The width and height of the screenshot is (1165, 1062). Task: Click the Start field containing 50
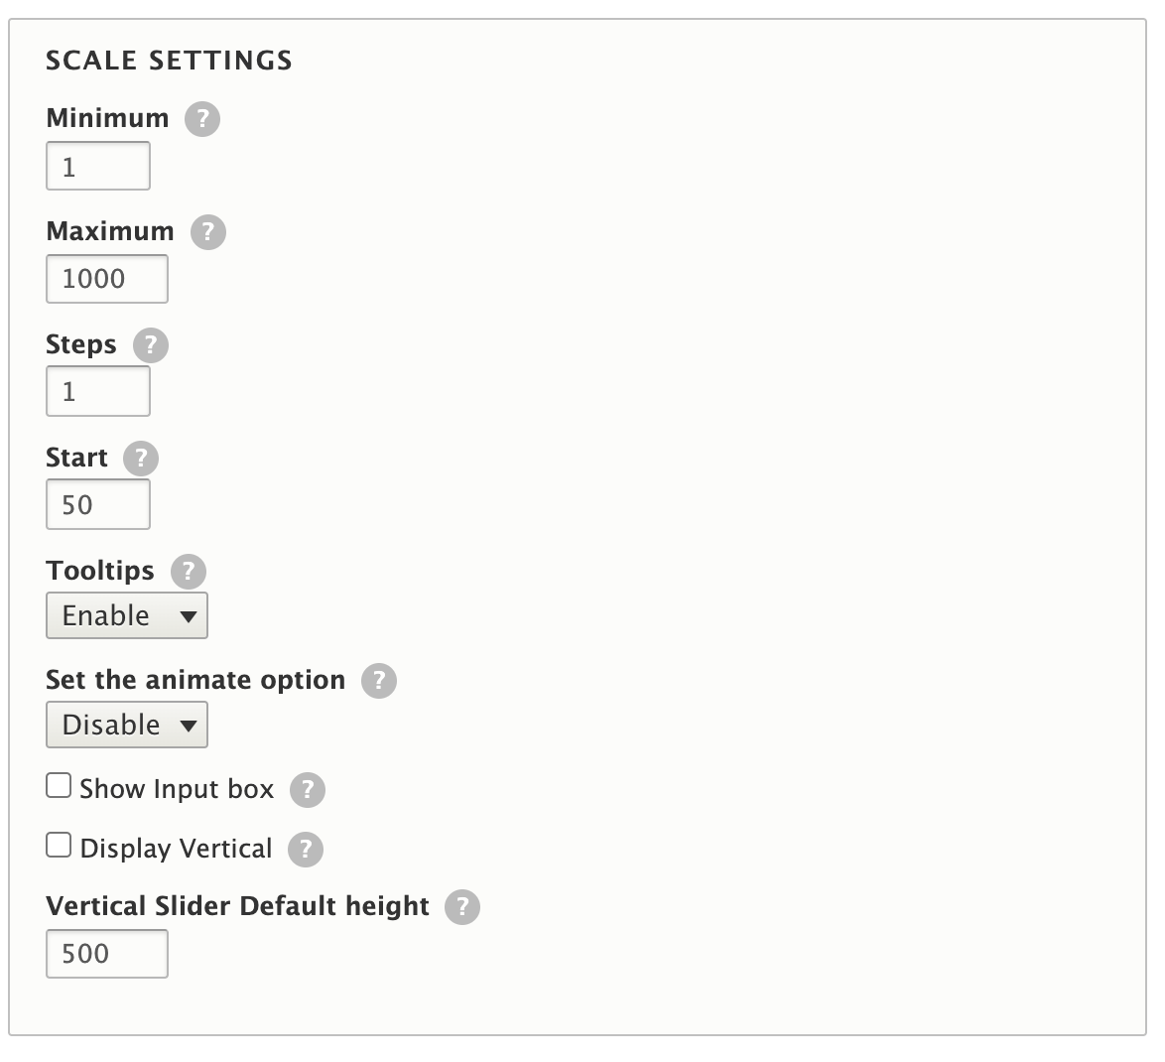[98, 504]
